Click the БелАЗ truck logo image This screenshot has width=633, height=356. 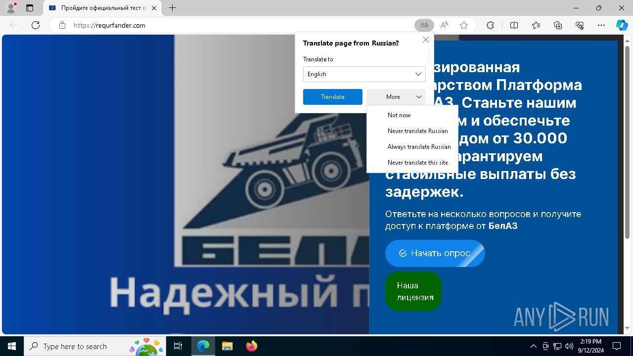tap(271, 151)
